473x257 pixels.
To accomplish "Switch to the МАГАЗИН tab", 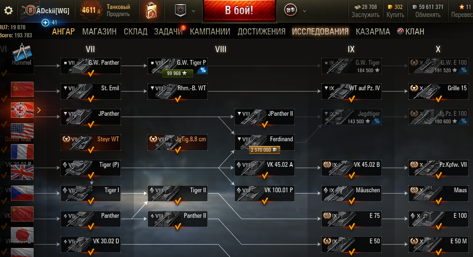I will tap(99, 31).
